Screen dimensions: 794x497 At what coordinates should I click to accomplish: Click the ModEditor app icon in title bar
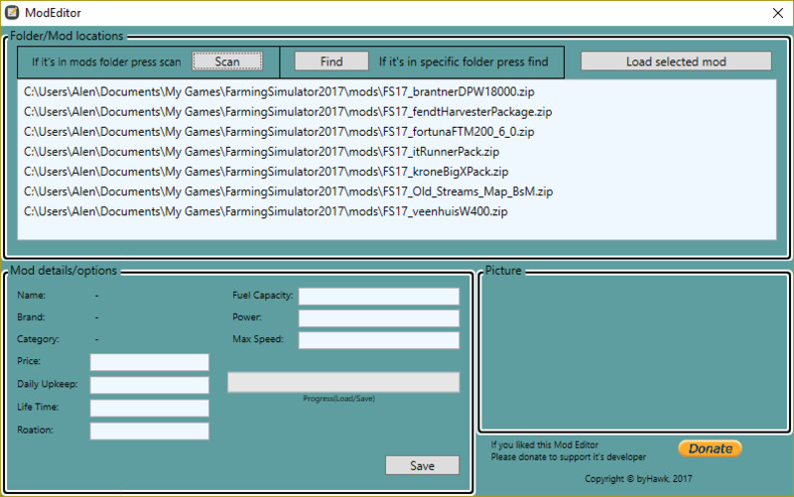click(13, 13)
